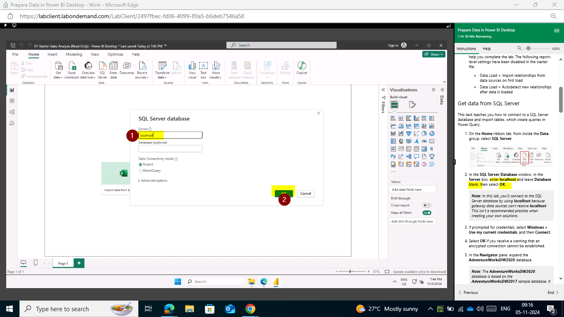The width and height of the screenshot is (564, 317).
Task: Switch to Table view in left sidebar
Action: tap(12, 101)
